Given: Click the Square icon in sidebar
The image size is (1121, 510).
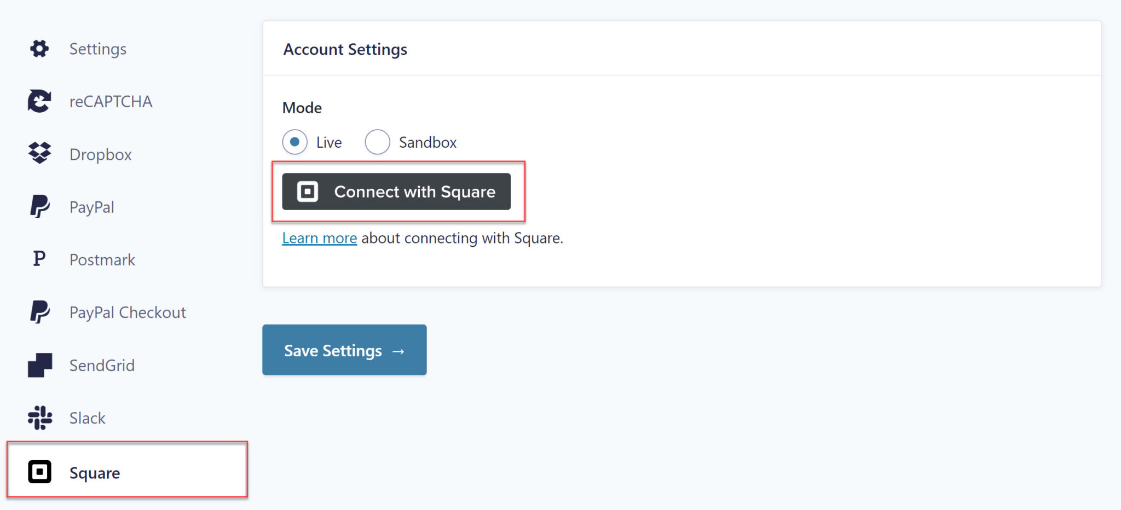Looking at the screenshot, I should pos(38,471).
